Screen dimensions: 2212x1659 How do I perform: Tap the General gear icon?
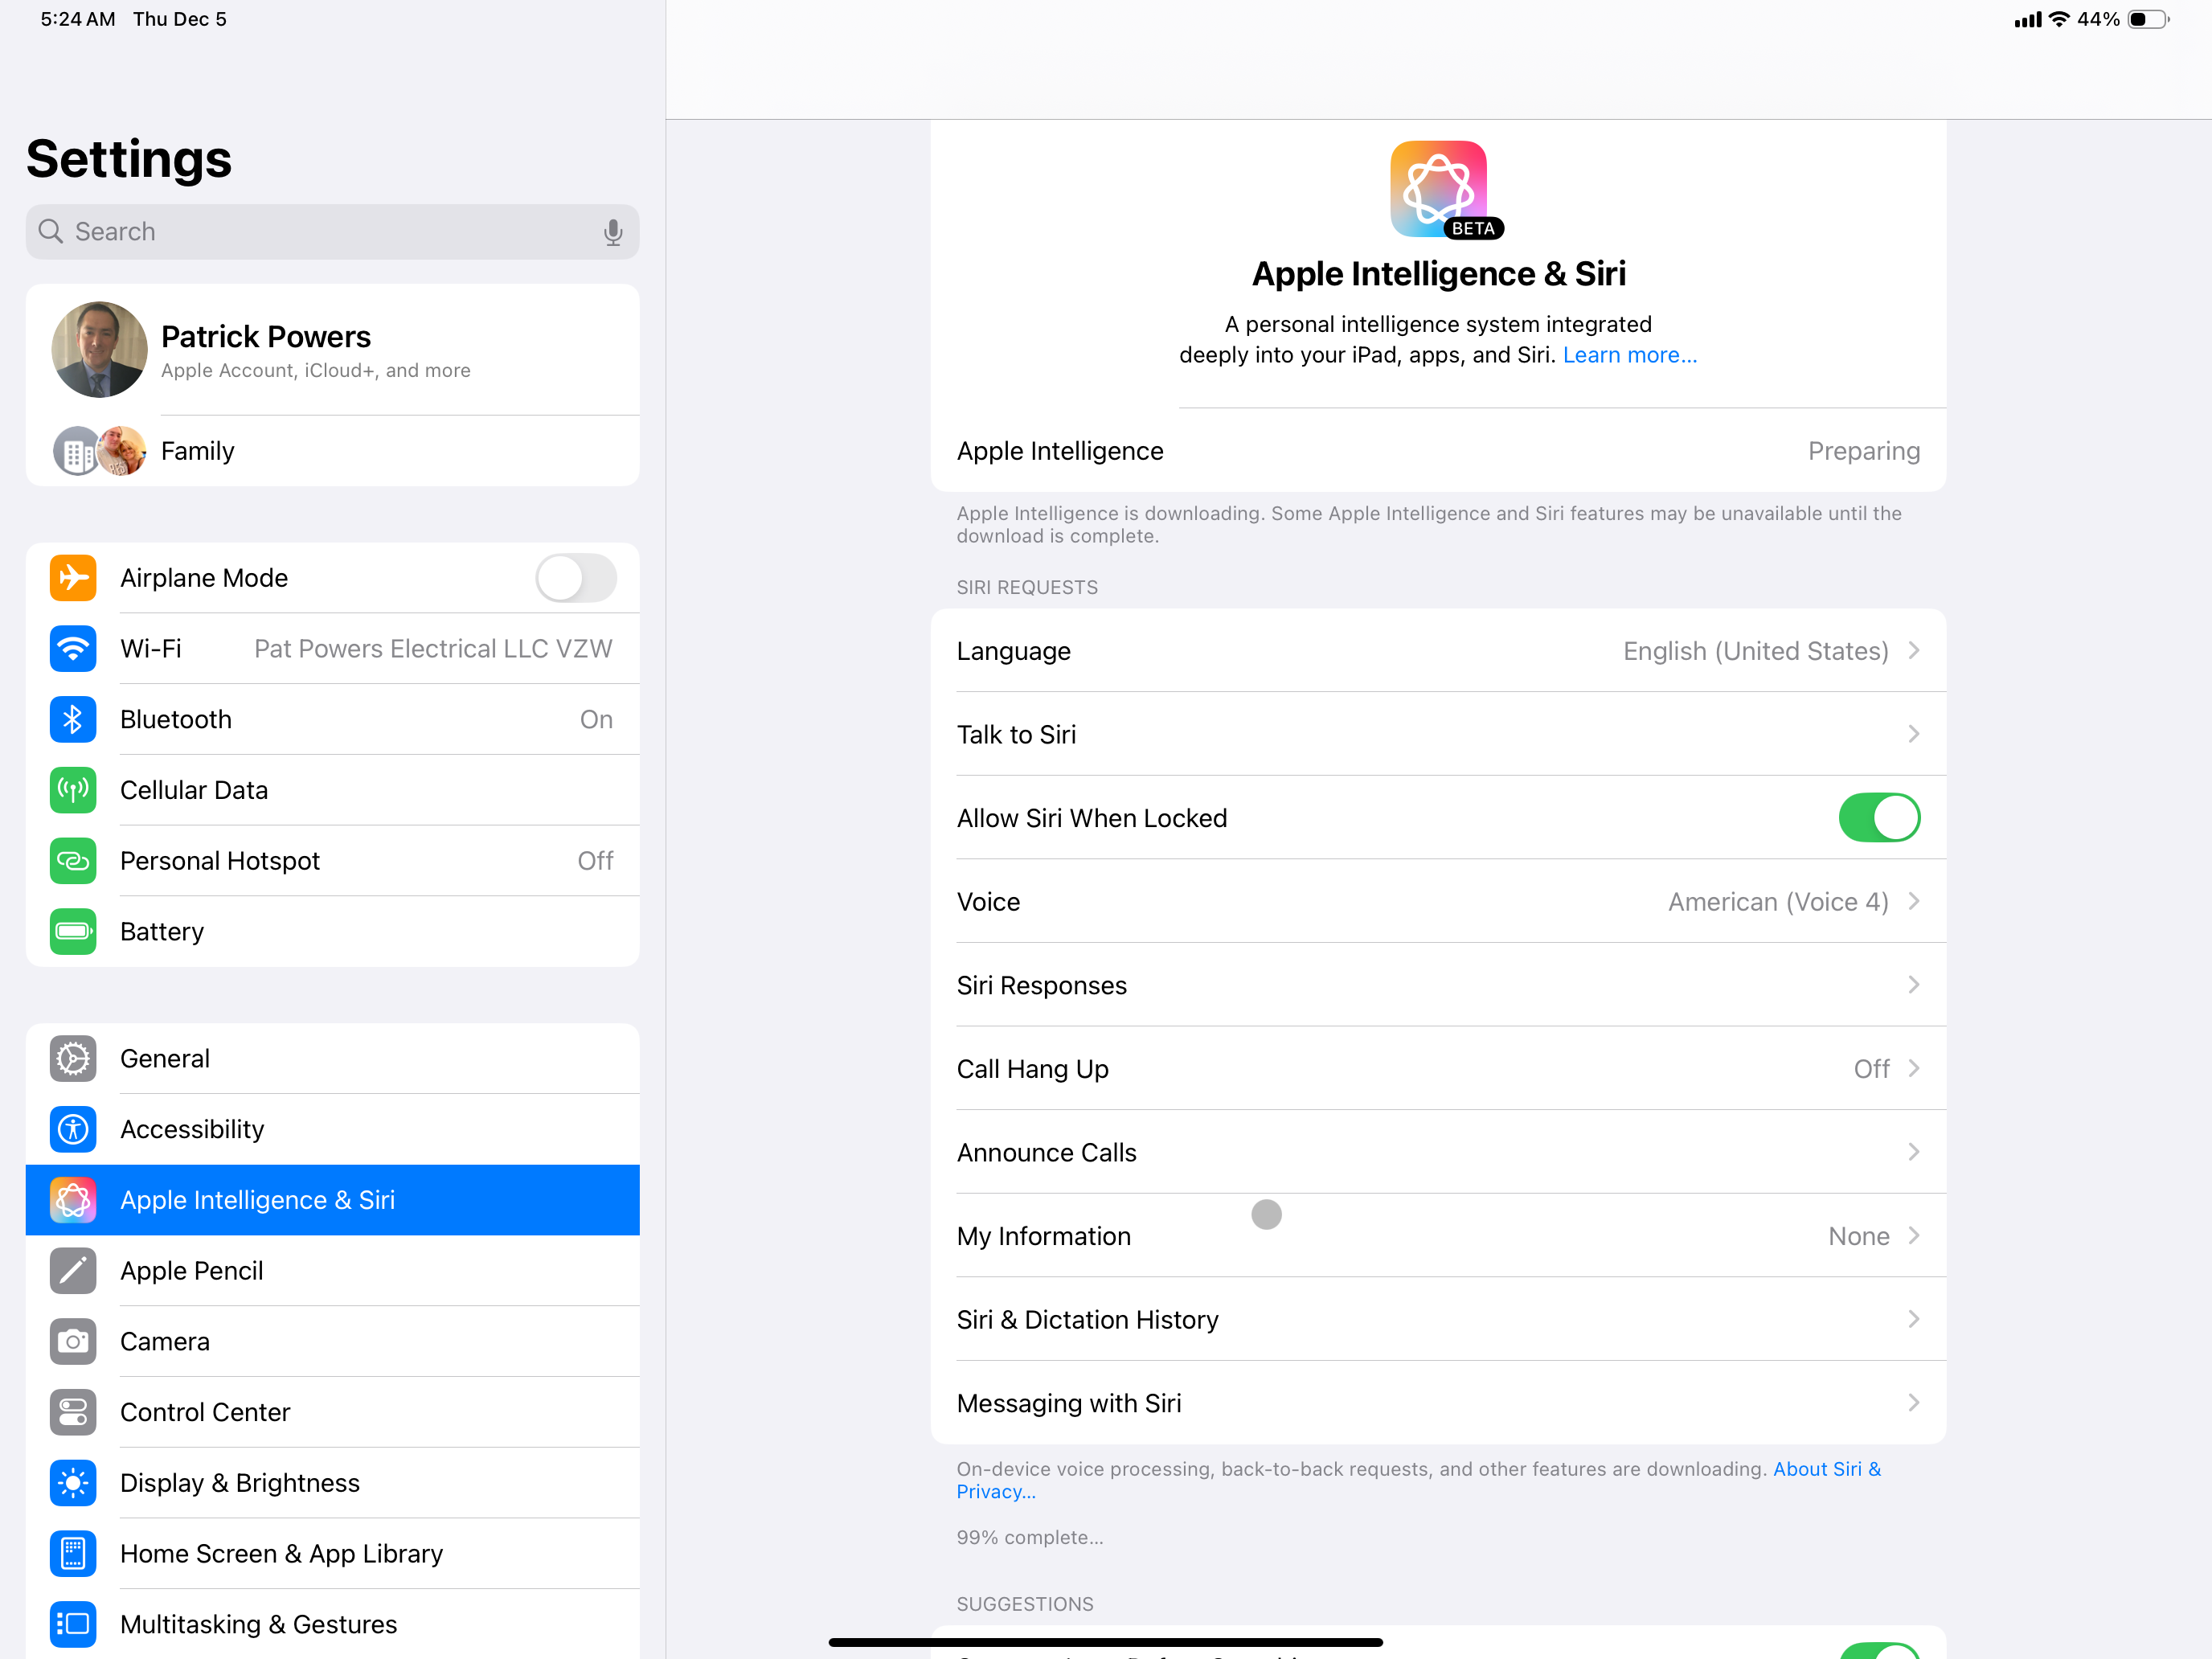click(73, 1058)
